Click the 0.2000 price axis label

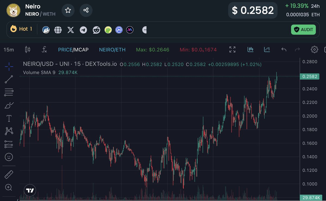coord(310,116)
